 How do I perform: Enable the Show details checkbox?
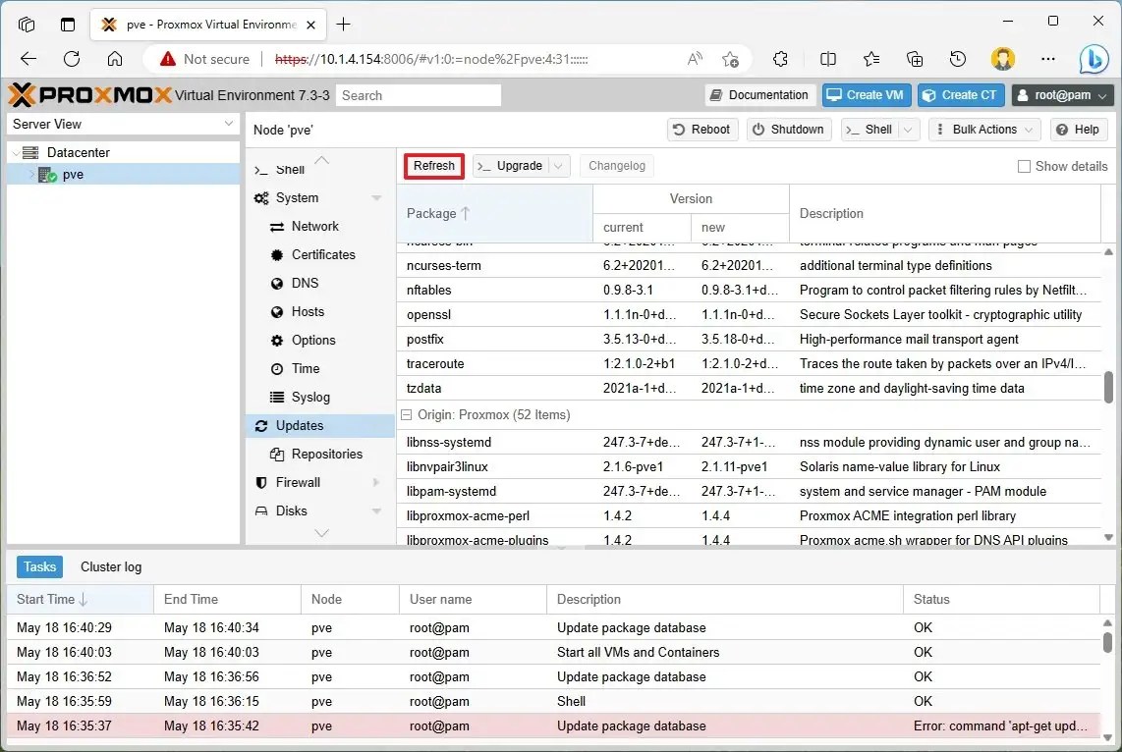[x=1023, y=166]
